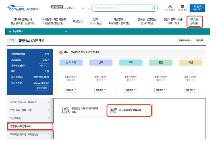
Task: Open 전체메뉴 hamburger icon
Action: (182, 7)
